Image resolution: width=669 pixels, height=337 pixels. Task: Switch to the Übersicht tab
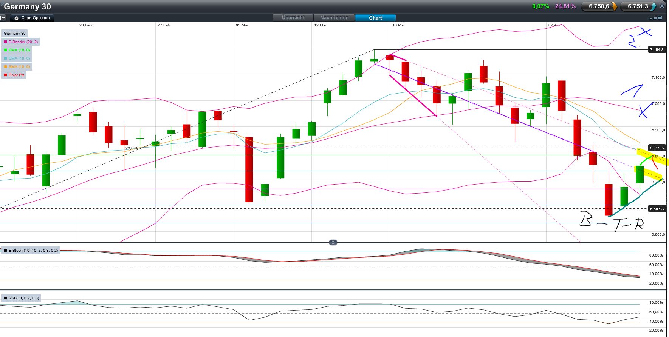pos(293,18)
